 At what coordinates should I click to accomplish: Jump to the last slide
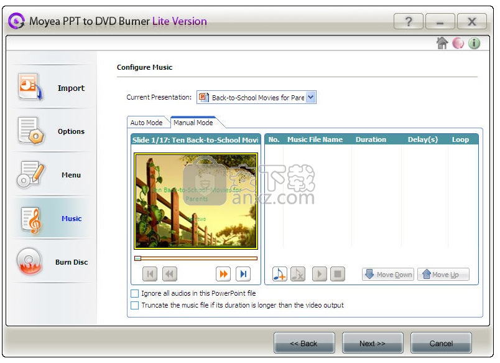[243, 274]
